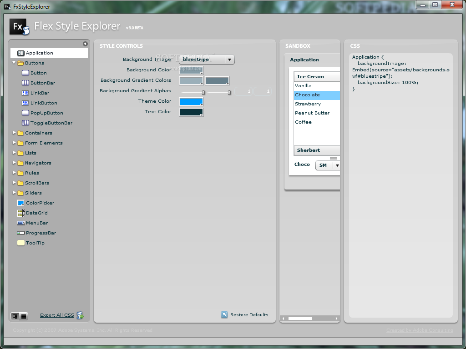This screenshot has width=466, height=349.
Task: Open the first Background Gradient Colors swatch
Action: (x=191, y=80)
